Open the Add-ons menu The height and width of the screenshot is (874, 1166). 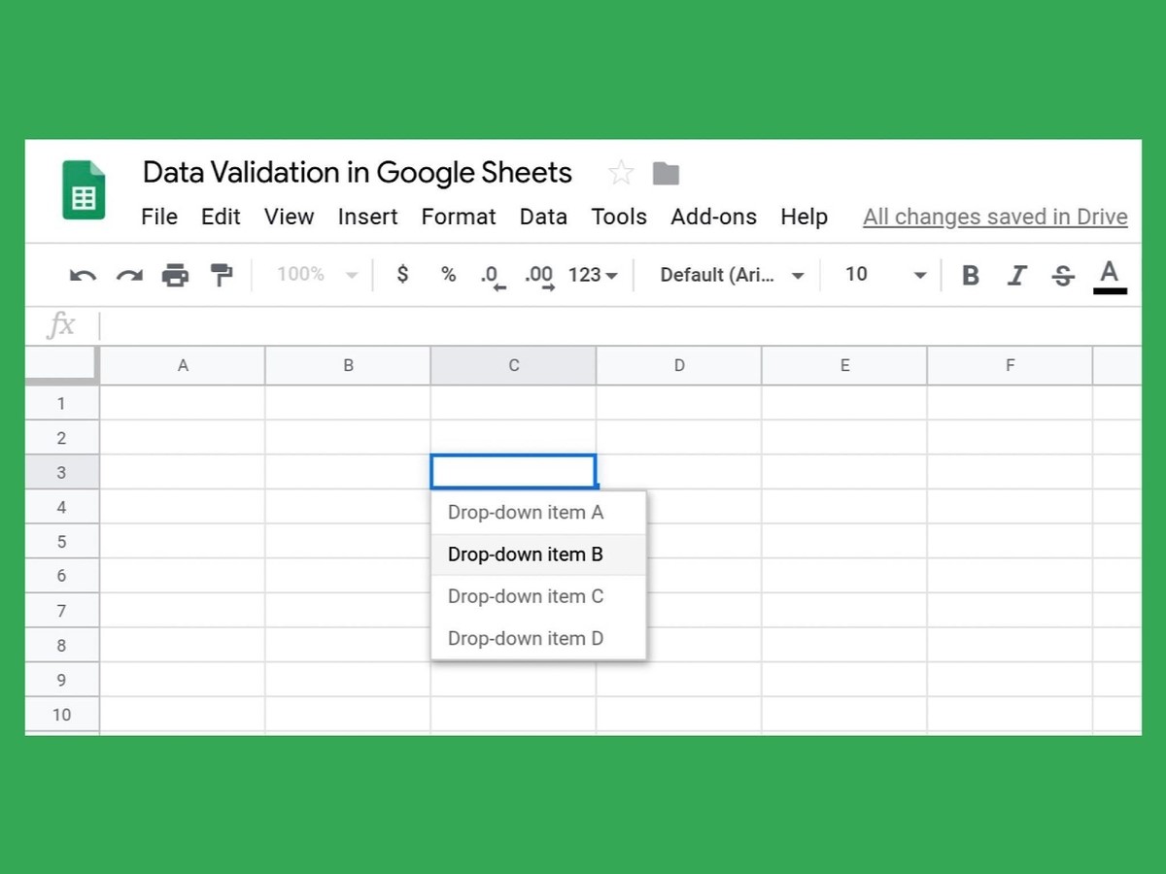(713, 217)
